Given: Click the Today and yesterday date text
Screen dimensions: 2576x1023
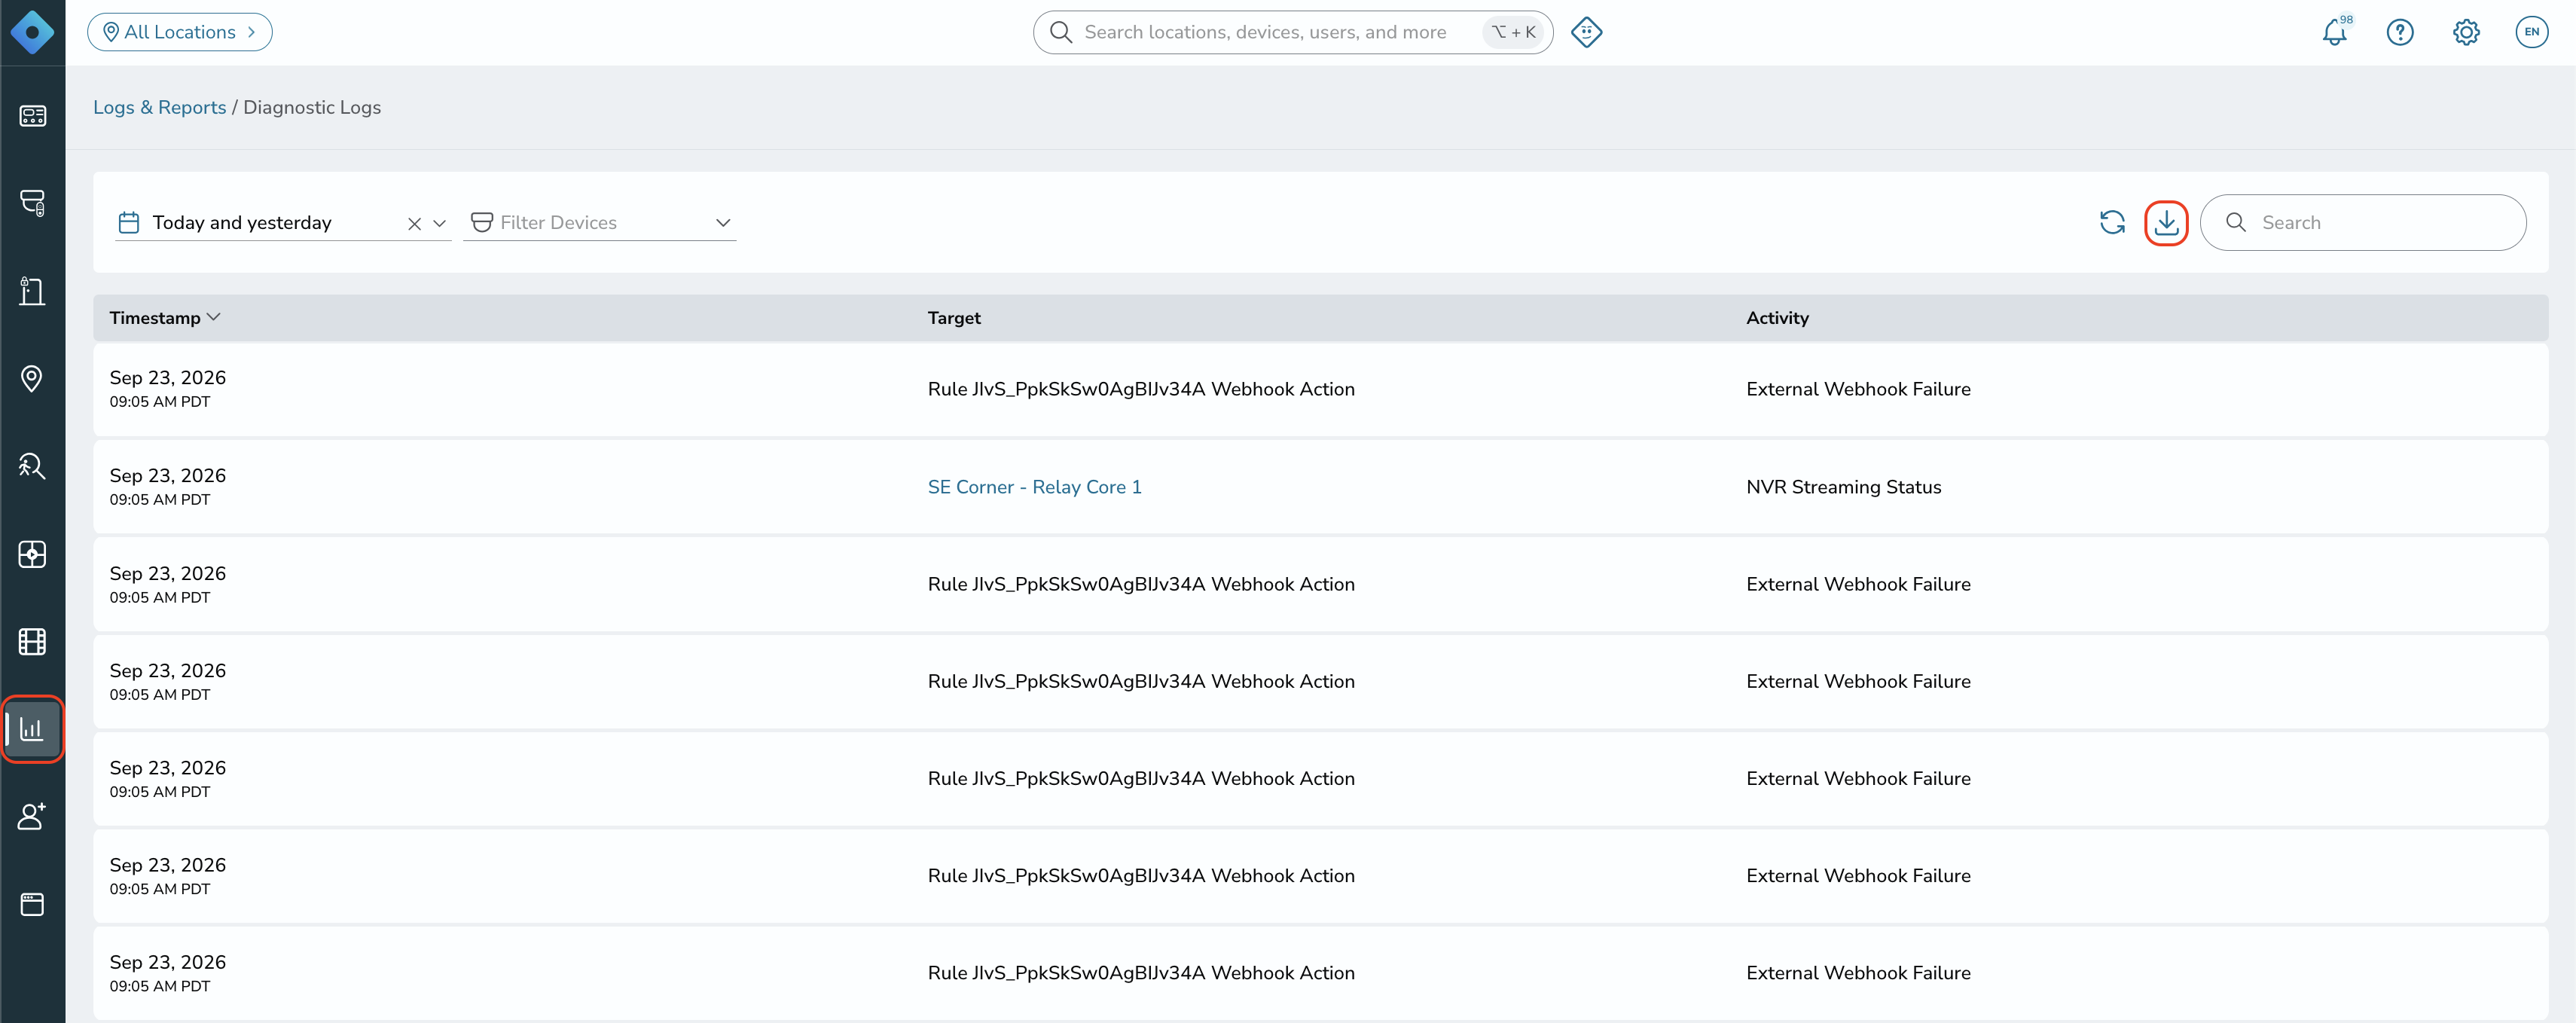Looking at the screenshot, I should tap(242, 223).
